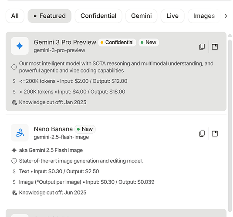233x217 pixels.
Task: Click sparkle icon beside aka Gemini 2.5 Flash Image
Action: click(14, 150)
